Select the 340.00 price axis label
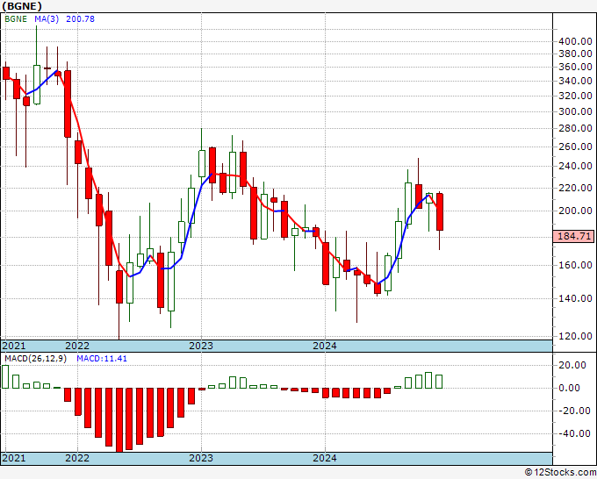Screen dimensions: 597x479 tap(575, 81)
